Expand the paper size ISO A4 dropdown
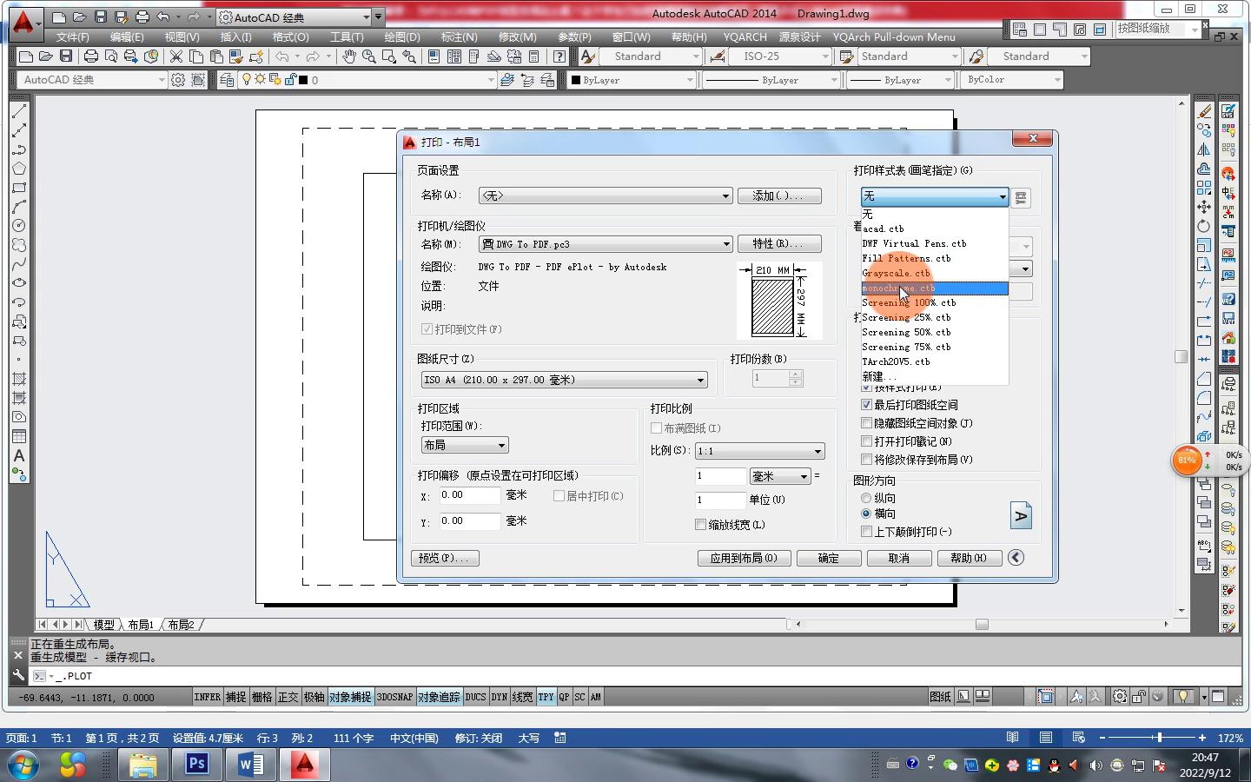This screenshot has height=782, width=1251. click(564, 380)
